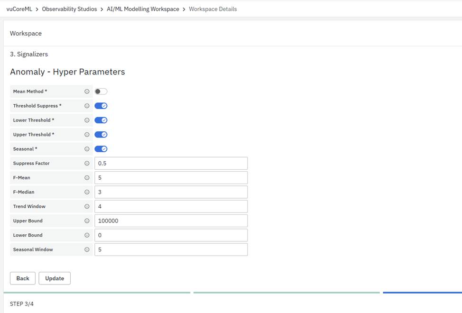Open Observability Studios breadcrumb link
This screenshot has width=462, height=313.
point(69,9)
